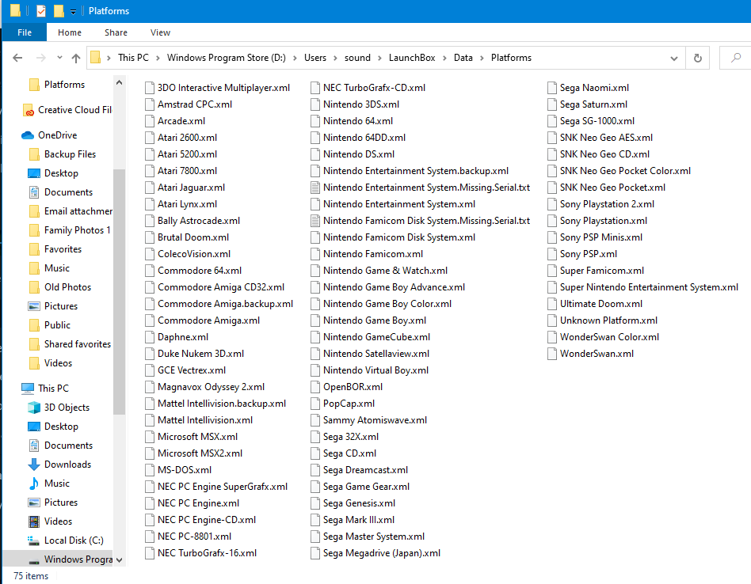This screenshot has width=751, height=584.
Task: Open Family Photos folder in sidebar
Action: tap(70, 230)
